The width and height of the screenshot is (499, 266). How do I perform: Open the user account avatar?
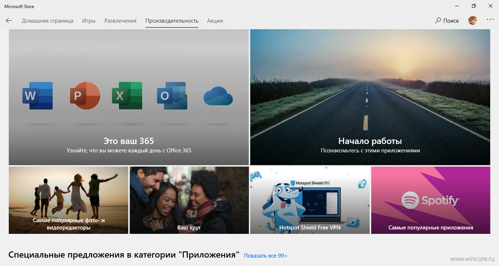click(x=473, y=20)
